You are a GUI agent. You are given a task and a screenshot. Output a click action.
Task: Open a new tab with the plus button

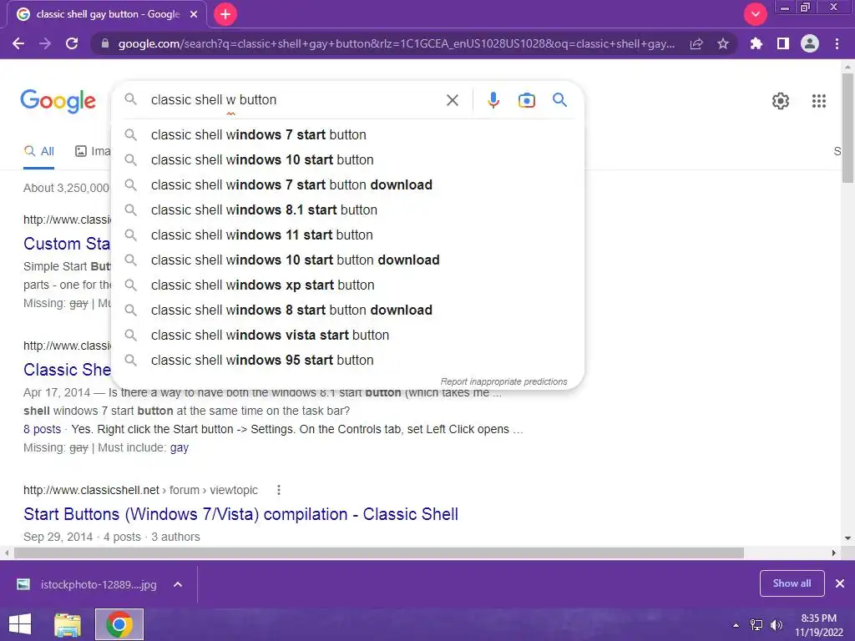click(x=225, y=14)
